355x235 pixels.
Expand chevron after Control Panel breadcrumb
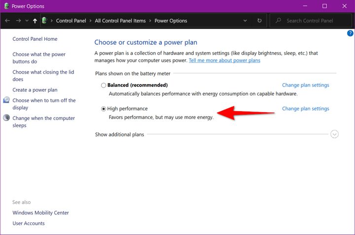click(x=90, y=21)
